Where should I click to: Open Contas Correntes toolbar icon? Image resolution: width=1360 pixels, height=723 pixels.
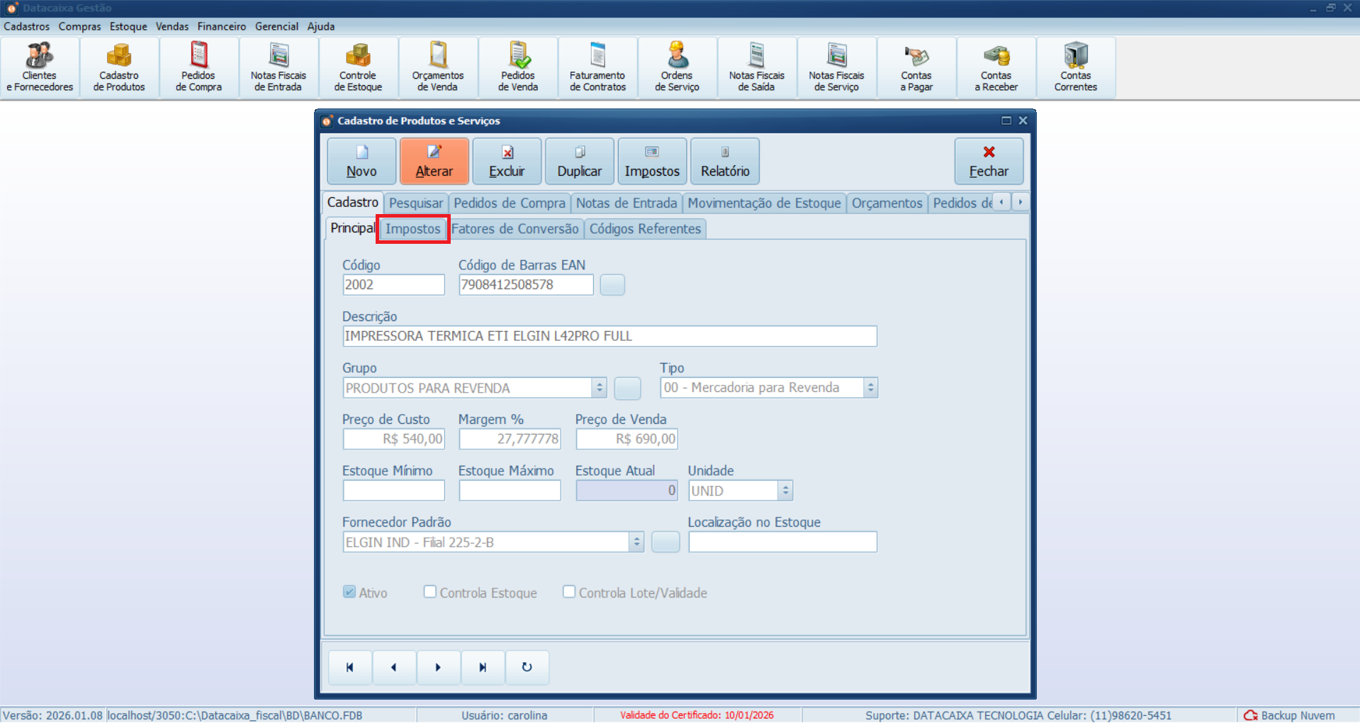click(1076, 67)
